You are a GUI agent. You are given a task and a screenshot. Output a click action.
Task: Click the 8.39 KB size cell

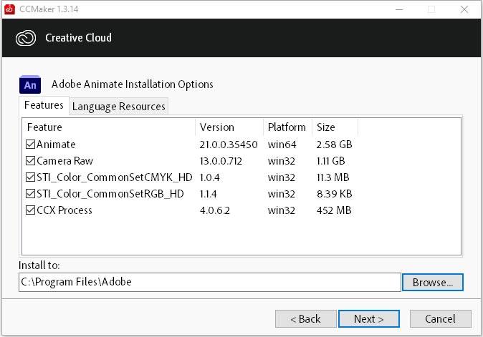click(x=334, y=194)
